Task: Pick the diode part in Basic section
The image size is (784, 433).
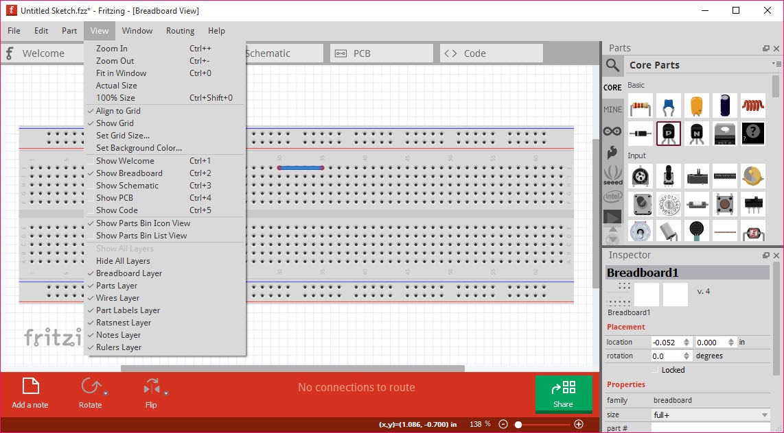Action: click(640, 134)
